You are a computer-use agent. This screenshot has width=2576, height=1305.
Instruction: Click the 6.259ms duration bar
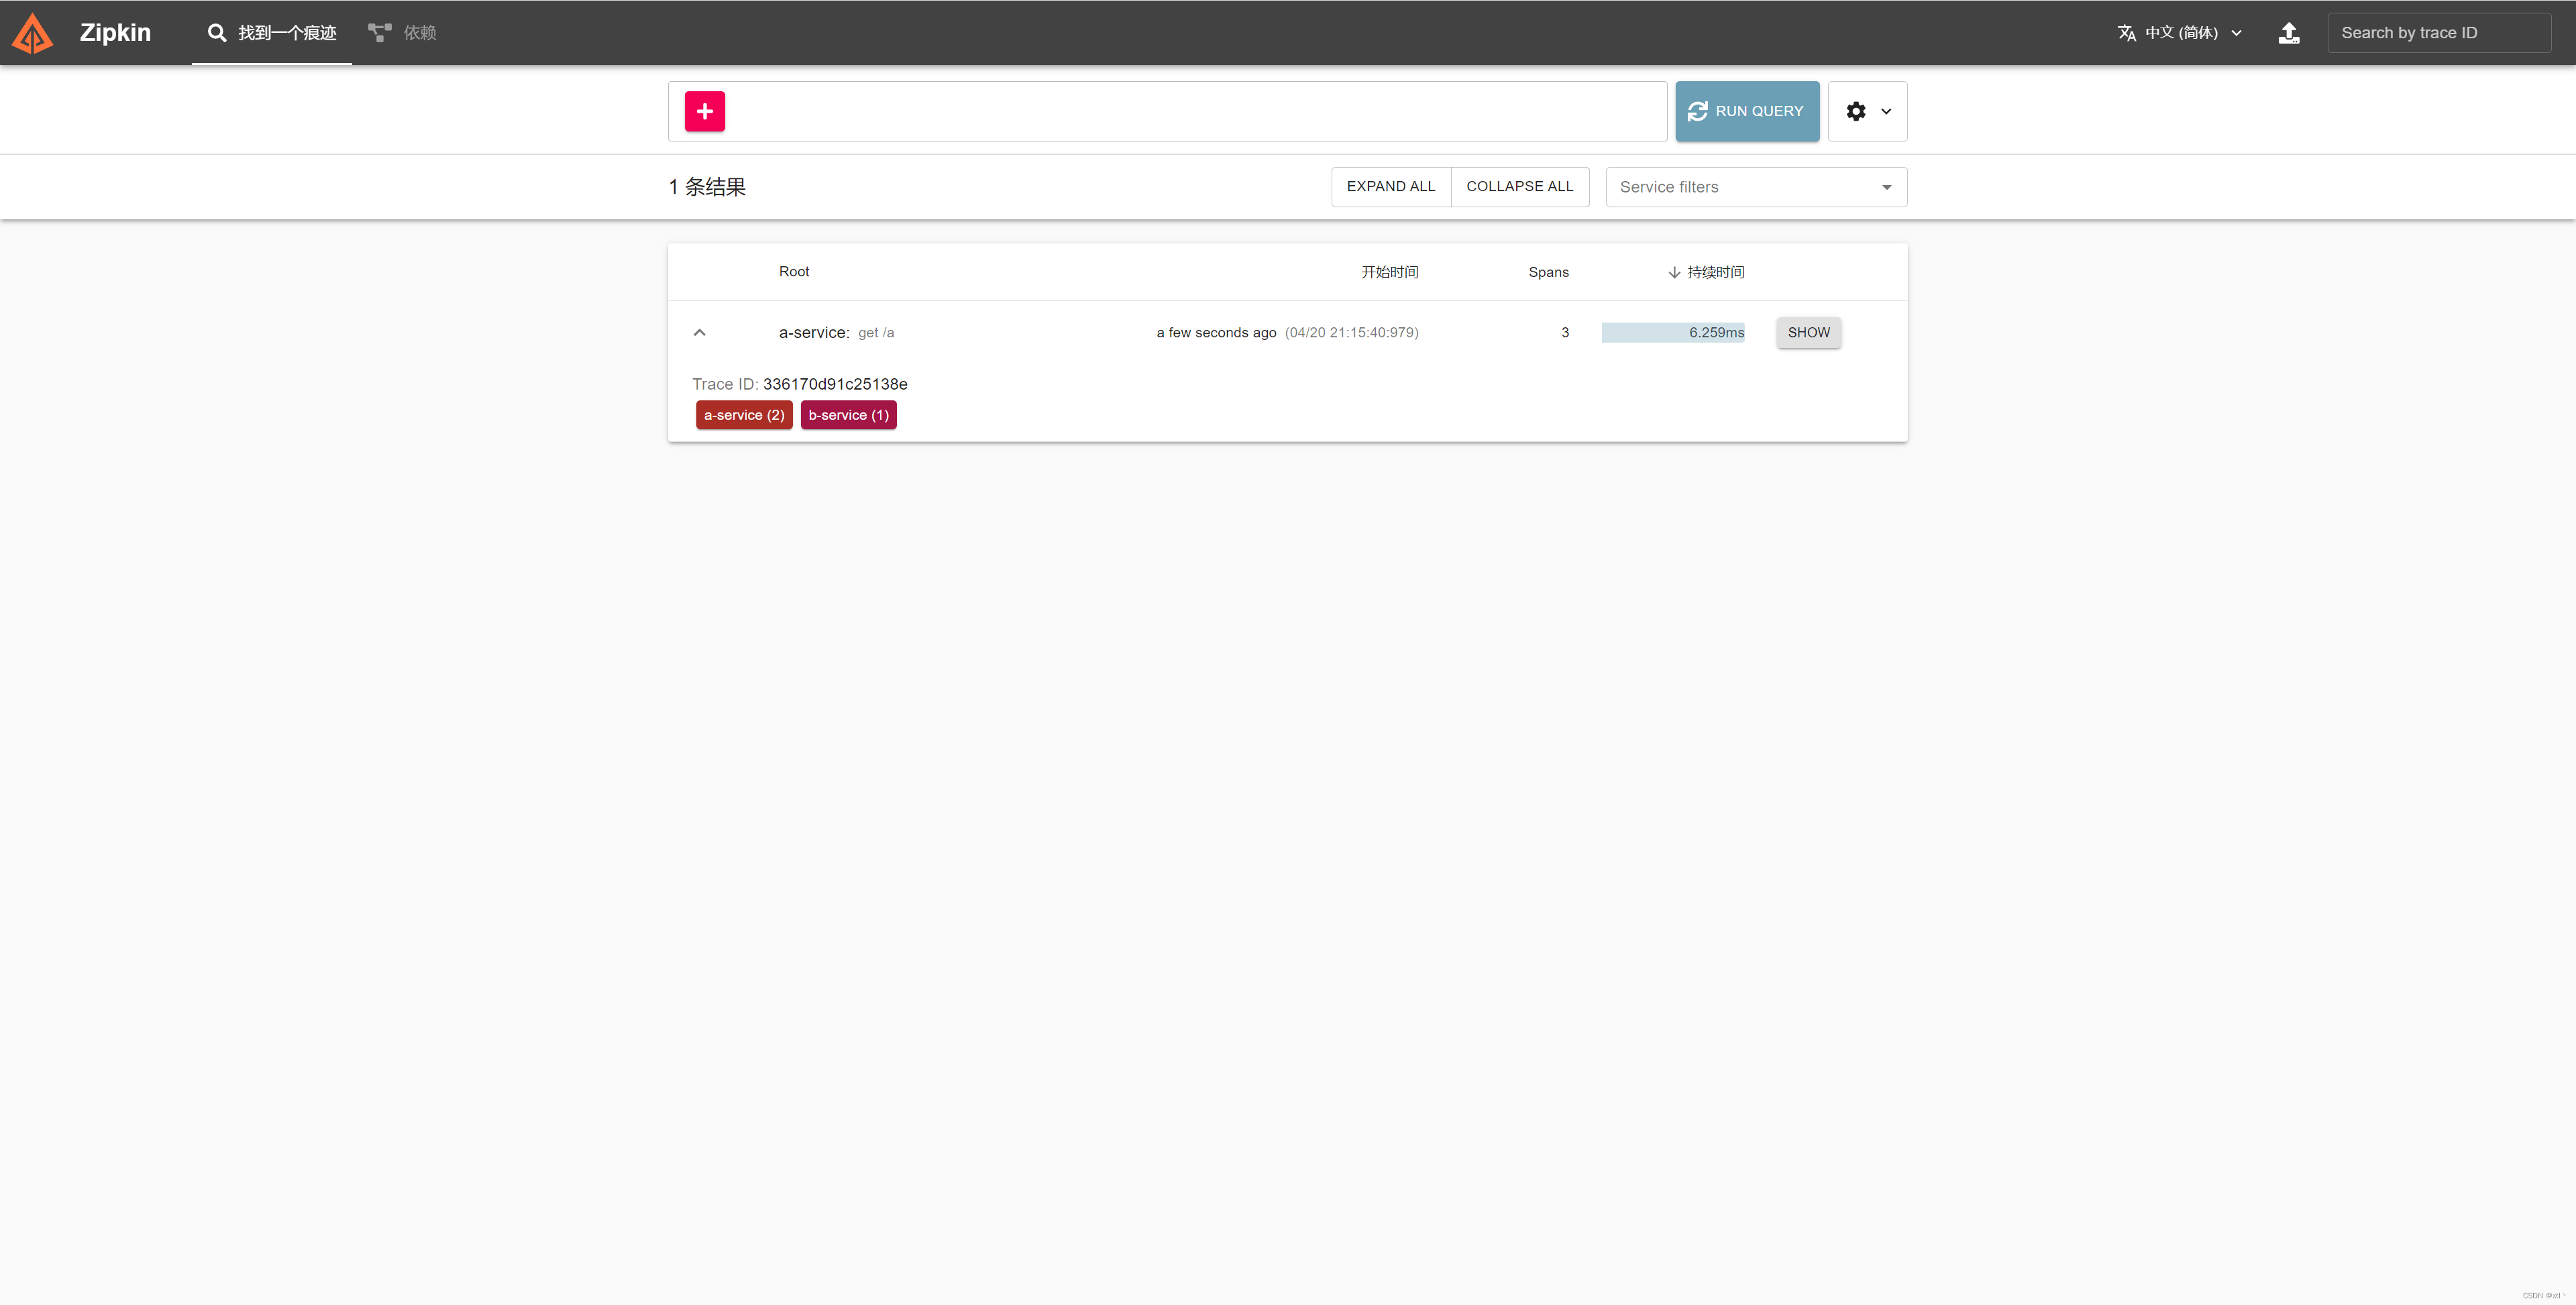click(x=1673, y=332)
